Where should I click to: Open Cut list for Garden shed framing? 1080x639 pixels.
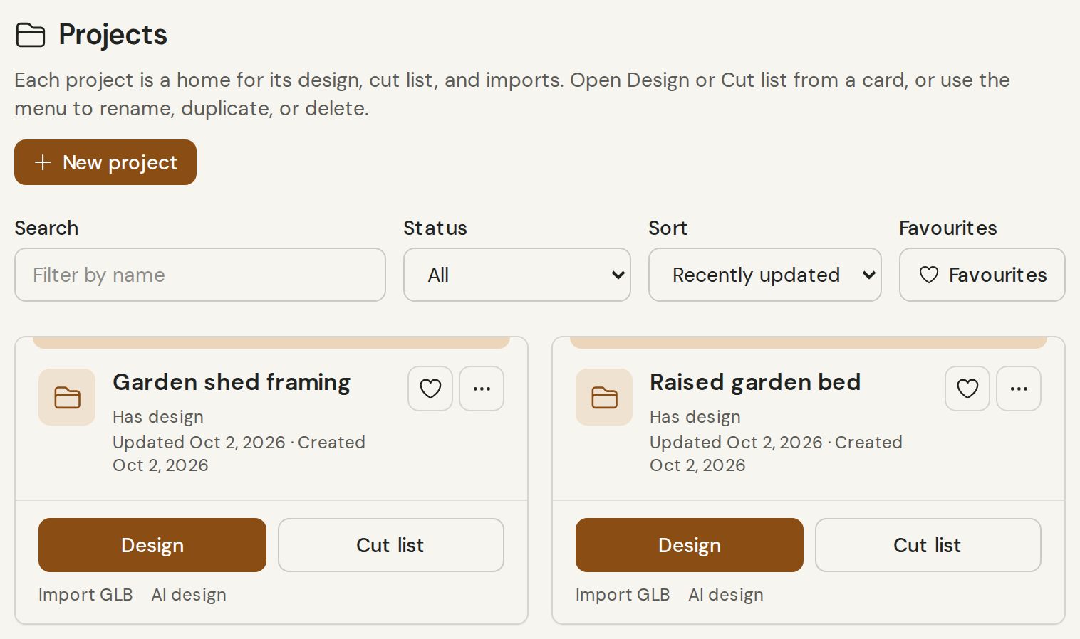coord(391,545)
